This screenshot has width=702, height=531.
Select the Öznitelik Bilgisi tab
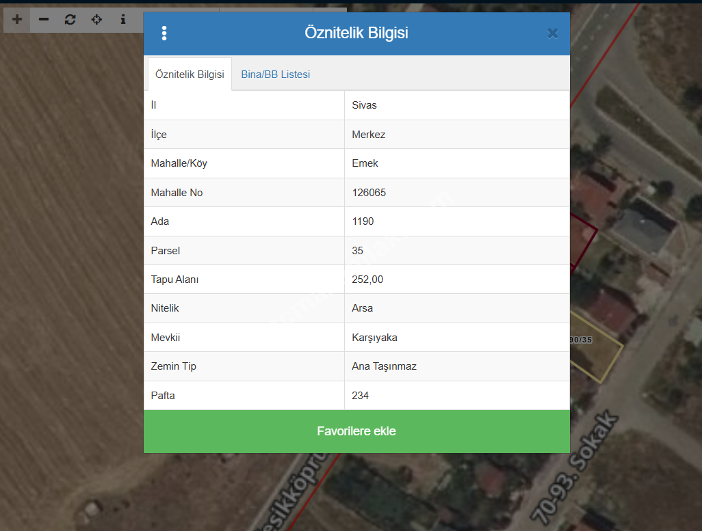(190, 74)
